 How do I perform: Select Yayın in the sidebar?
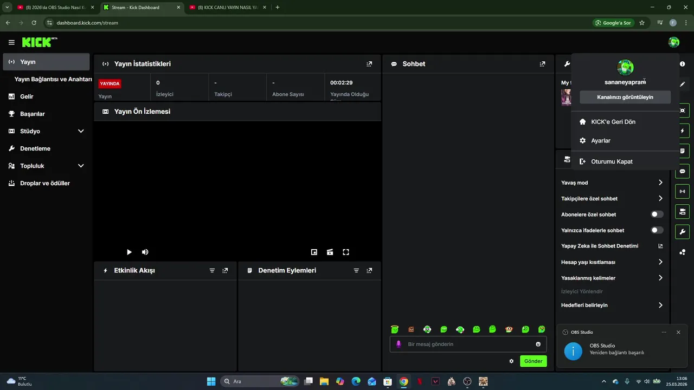[x=46, y=62]
